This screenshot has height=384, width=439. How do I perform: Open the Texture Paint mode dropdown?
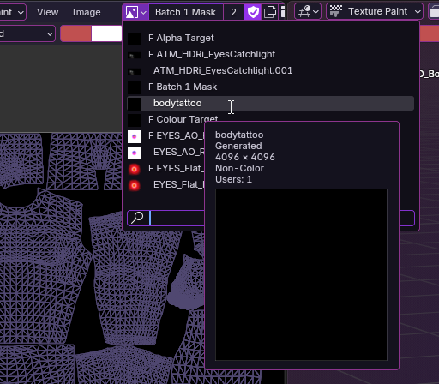coord(375,11)
